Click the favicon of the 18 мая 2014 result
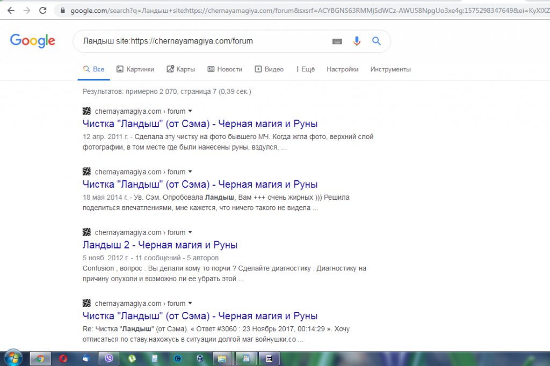 86,172
